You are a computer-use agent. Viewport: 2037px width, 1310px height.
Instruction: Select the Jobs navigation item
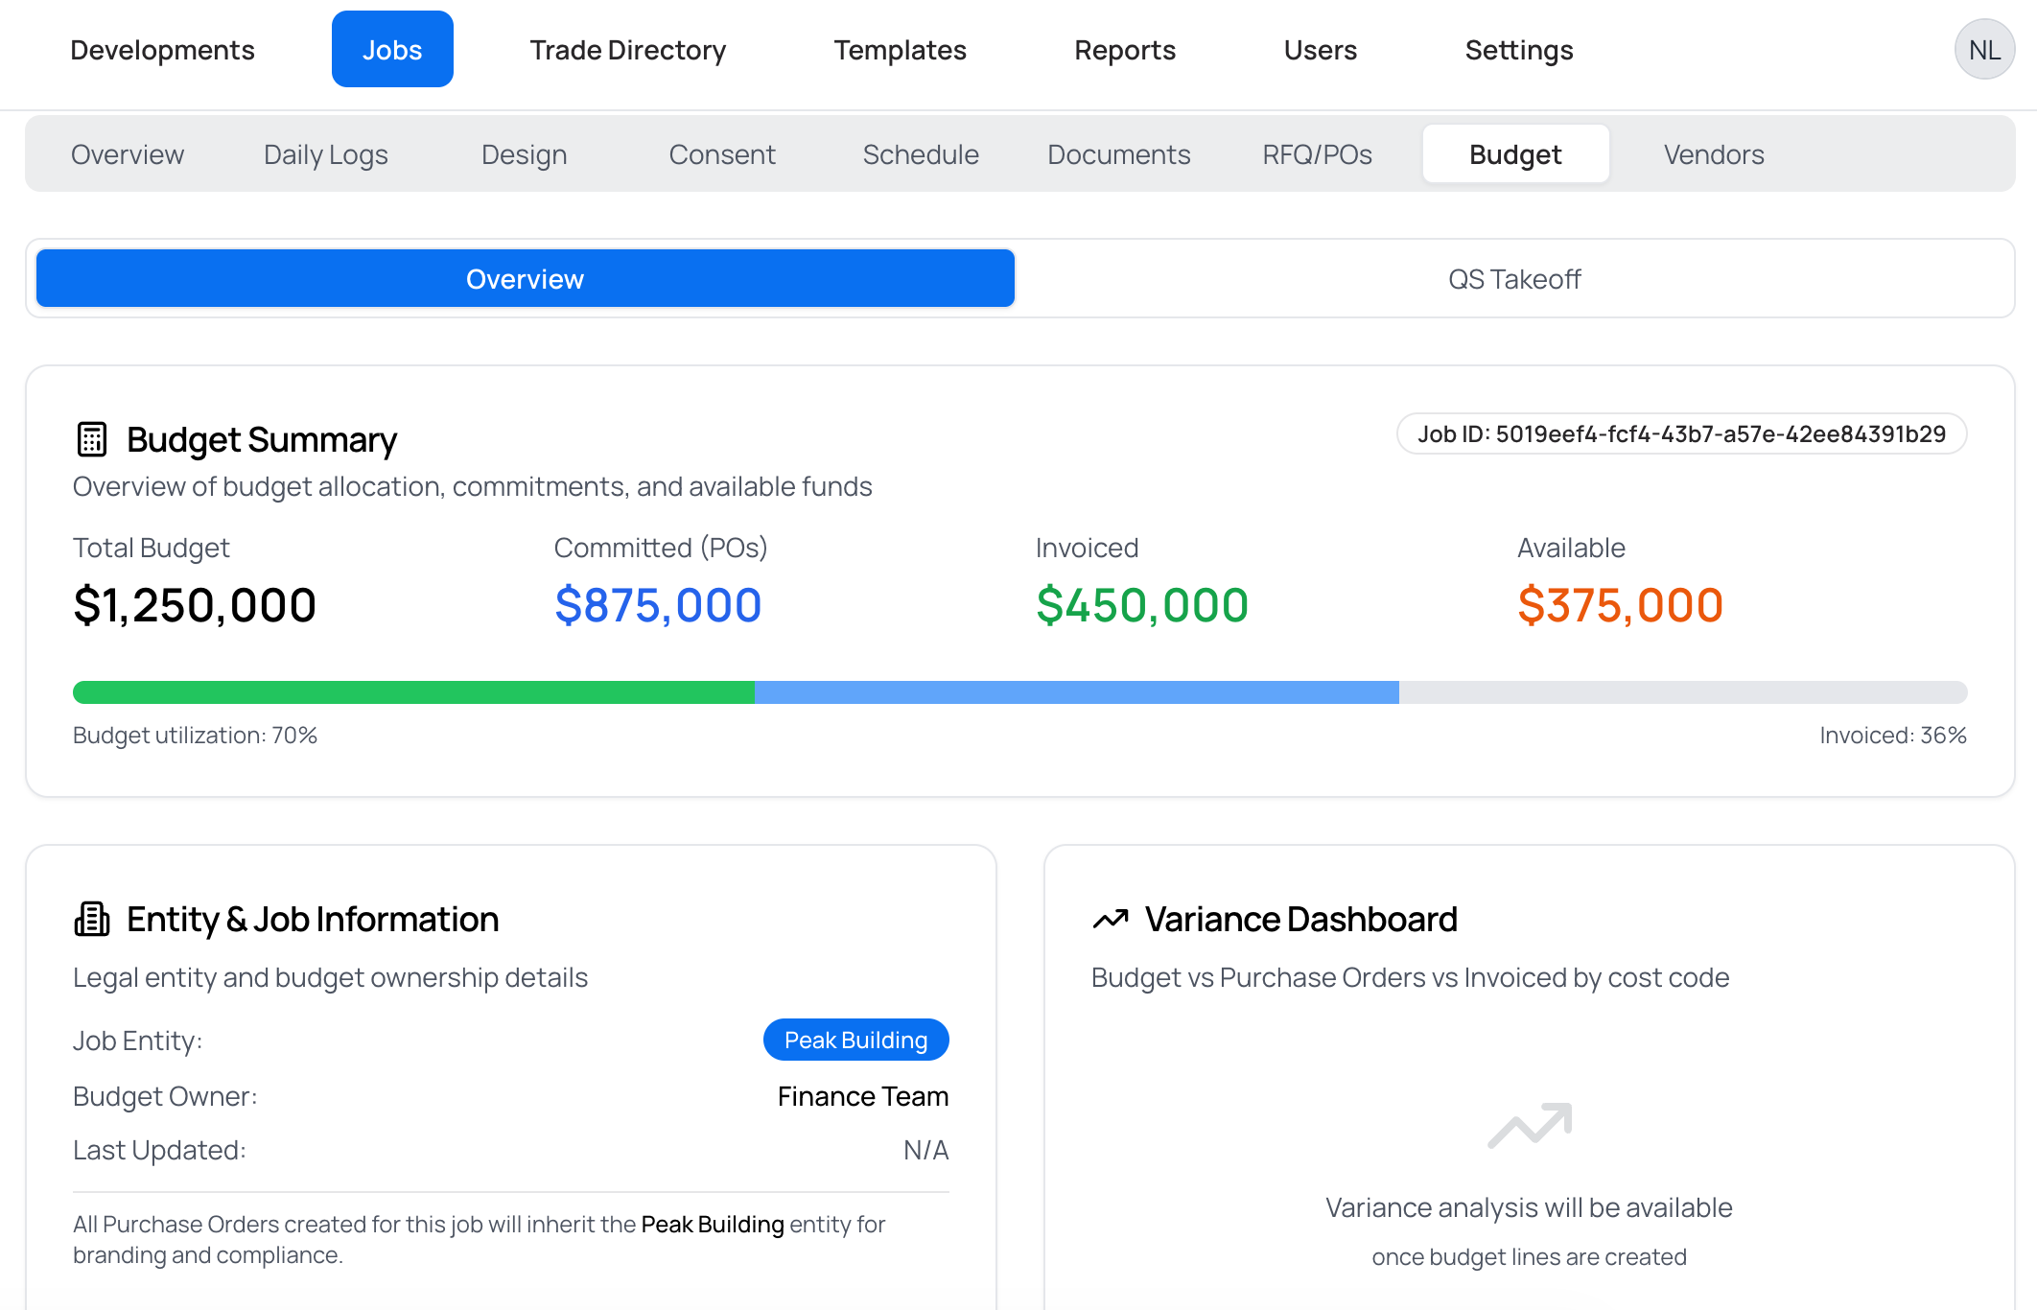[392, 49]
